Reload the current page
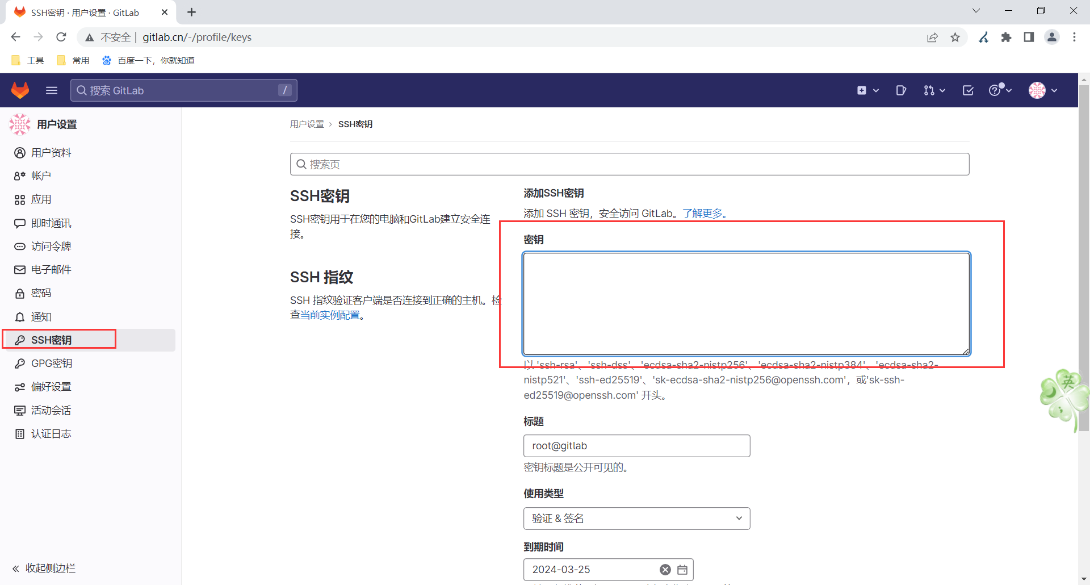This screenshot has height=585, width=1090. pos(61,37)
